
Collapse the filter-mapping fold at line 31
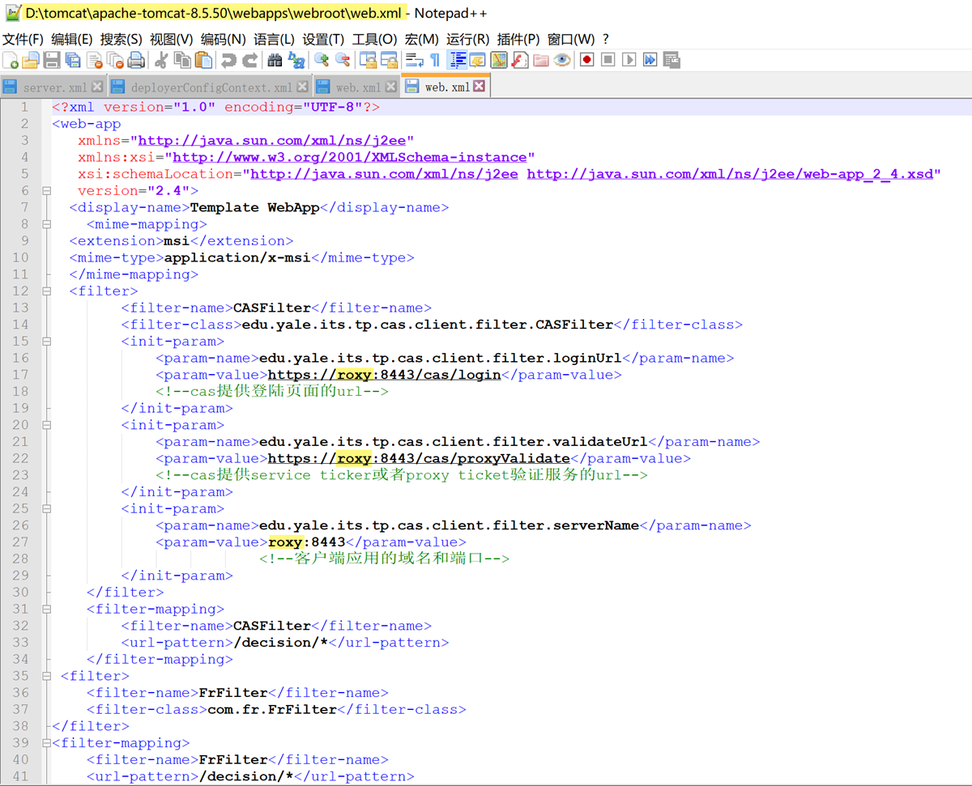click(x=46, y=610)
